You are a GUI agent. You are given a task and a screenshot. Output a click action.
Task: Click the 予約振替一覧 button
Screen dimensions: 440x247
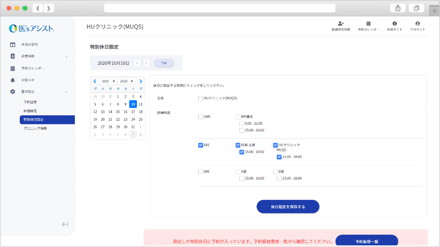[x=366, y=241]
